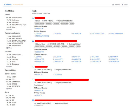This screenshot has width=130, height=106.
Task: Click the skolengo tag
Action: pos(57,47)
